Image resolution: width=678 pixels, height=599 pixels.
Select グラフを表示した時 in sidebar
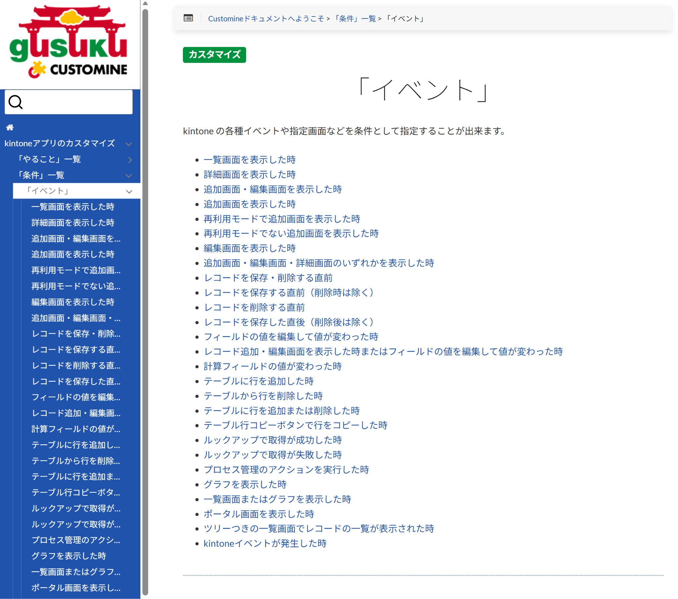(x=69, y=556)
